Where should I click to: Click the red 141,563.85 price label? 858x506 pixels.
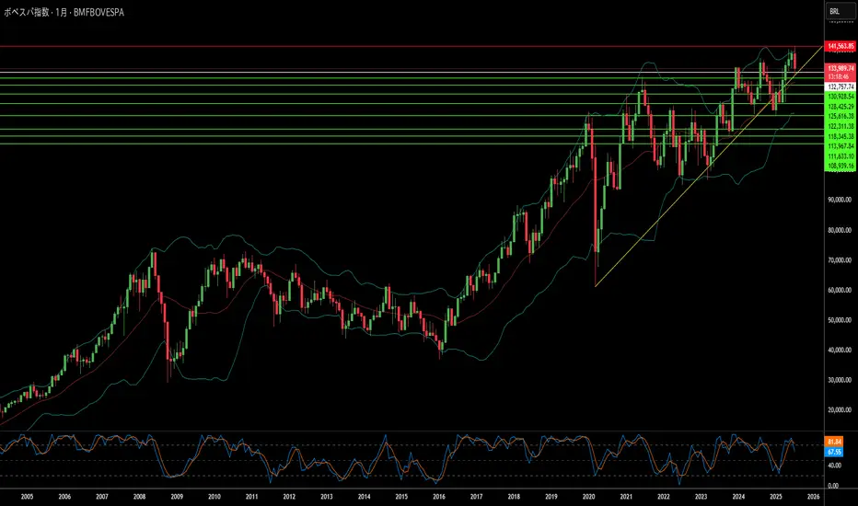point(840,47)
